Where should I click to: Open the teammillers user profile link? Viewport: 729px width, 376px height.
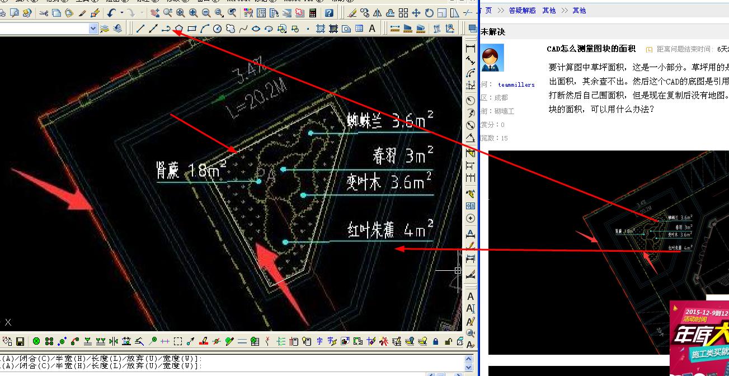pyautogui.click(x=516, y=84)
